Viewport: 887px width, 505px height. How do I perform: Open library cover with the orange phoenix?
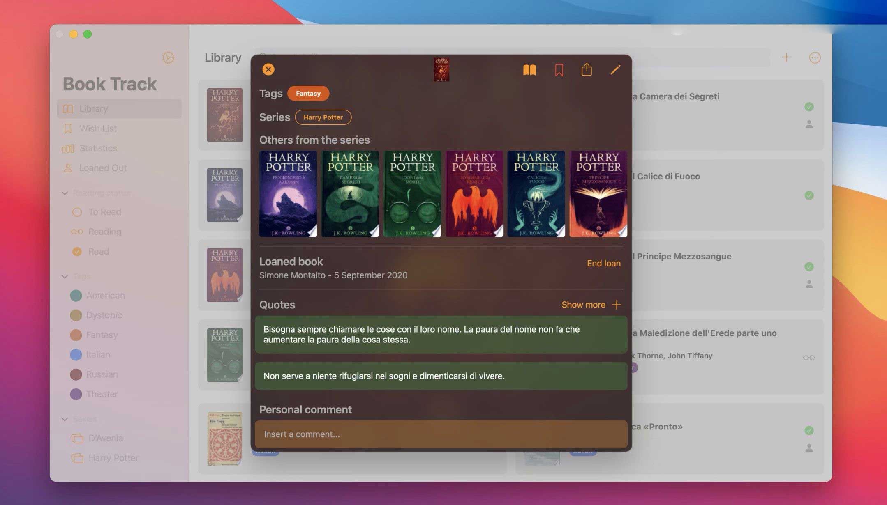pos(225,275)
